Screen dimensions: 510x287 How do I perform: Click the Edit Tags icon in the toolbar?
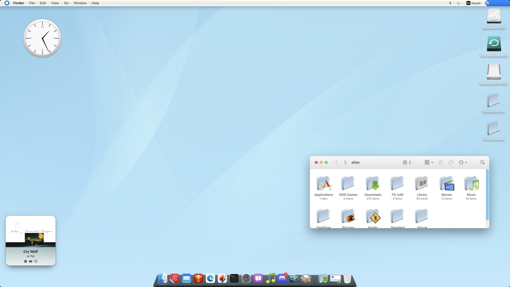coord(451,163)
